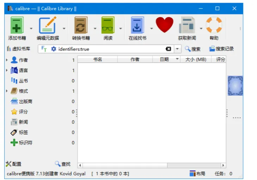Select Rating (评分) star icon

[x=14, y=111]
